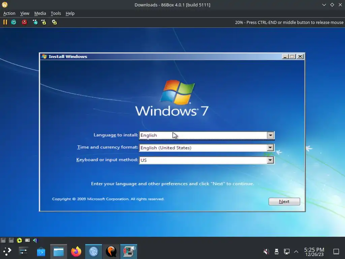Image resolution: width=345 pixels, height=259 pixels.
Task: Click the Keyboard or input method label
Action: click(107, 160)
